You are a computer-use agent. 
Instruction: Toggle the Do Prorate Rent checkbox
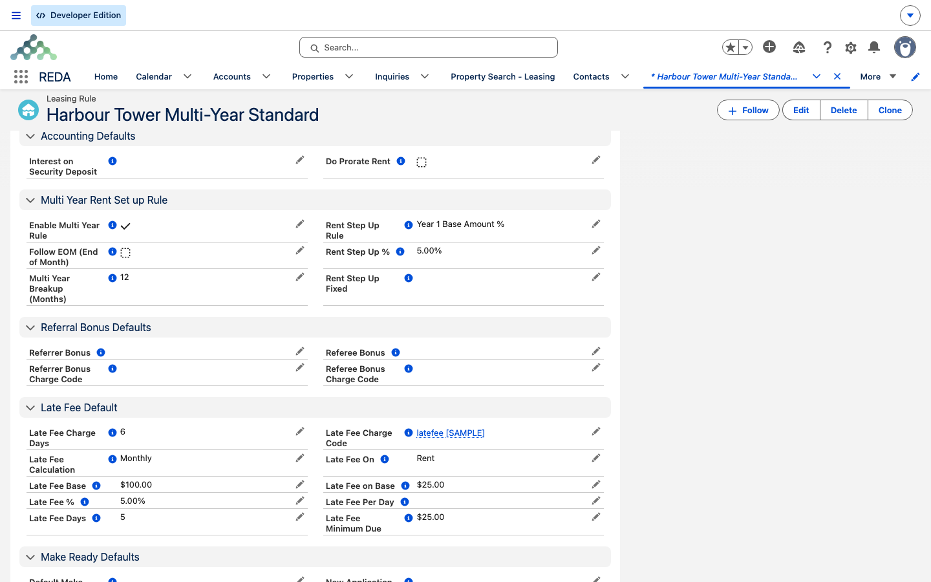(x=422, y=162)
